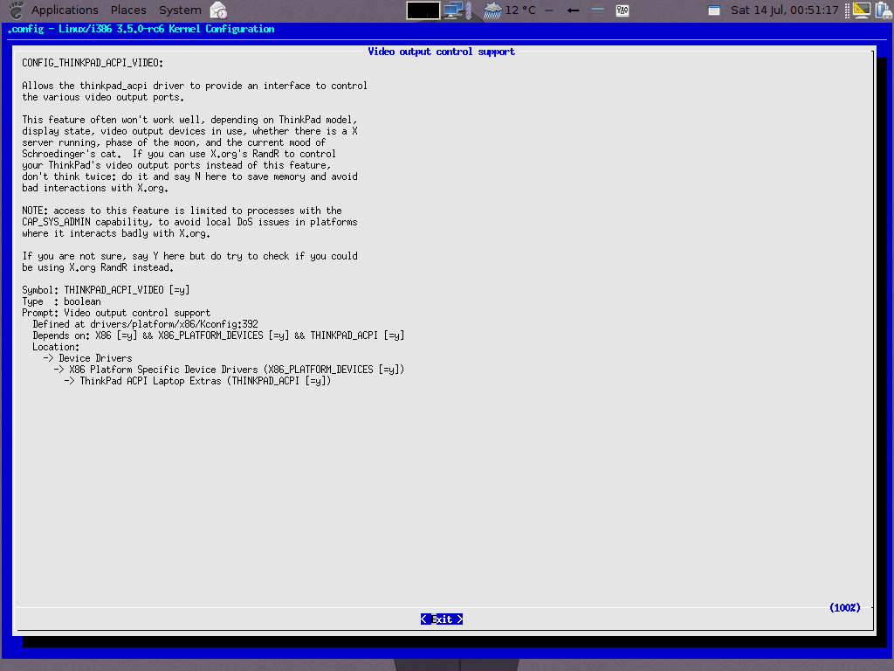Launch the calendar clock launcher icon
This screenshot has height=671, width=894.
(218, 10)
